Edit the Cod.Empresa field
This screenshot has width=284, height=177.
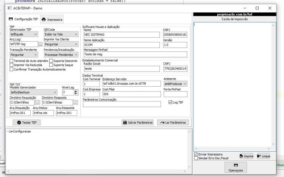pyautogui.click(x=91, y=94)
